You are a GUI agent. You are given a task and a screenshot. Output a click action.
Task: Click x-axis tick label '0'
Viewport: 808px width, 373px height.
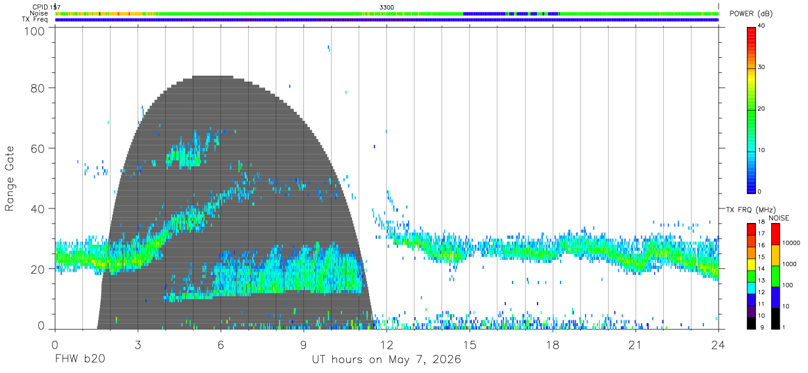pyautogui.click(x=55, y=344)
